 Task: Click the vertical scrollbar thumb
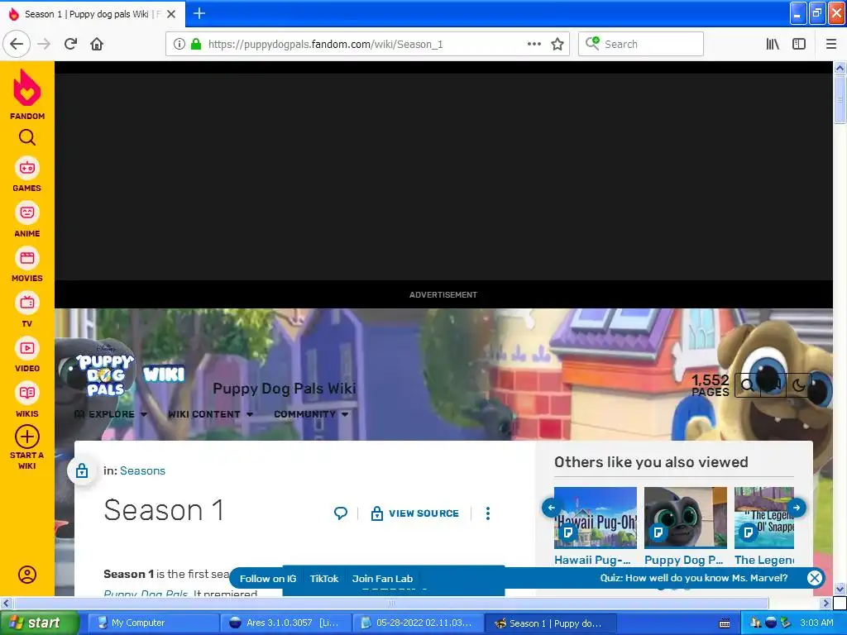840,99
